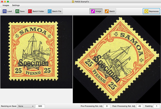This screenshot has height=109, width=161.
Task: Click the orange Batch mode icon
Action: [107, 11]
